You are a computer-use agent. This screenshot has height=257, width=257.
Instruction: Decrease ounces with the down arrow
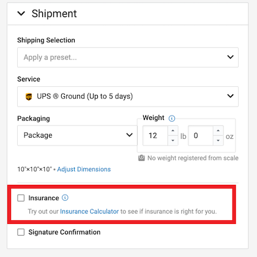(x=218, y=140)
